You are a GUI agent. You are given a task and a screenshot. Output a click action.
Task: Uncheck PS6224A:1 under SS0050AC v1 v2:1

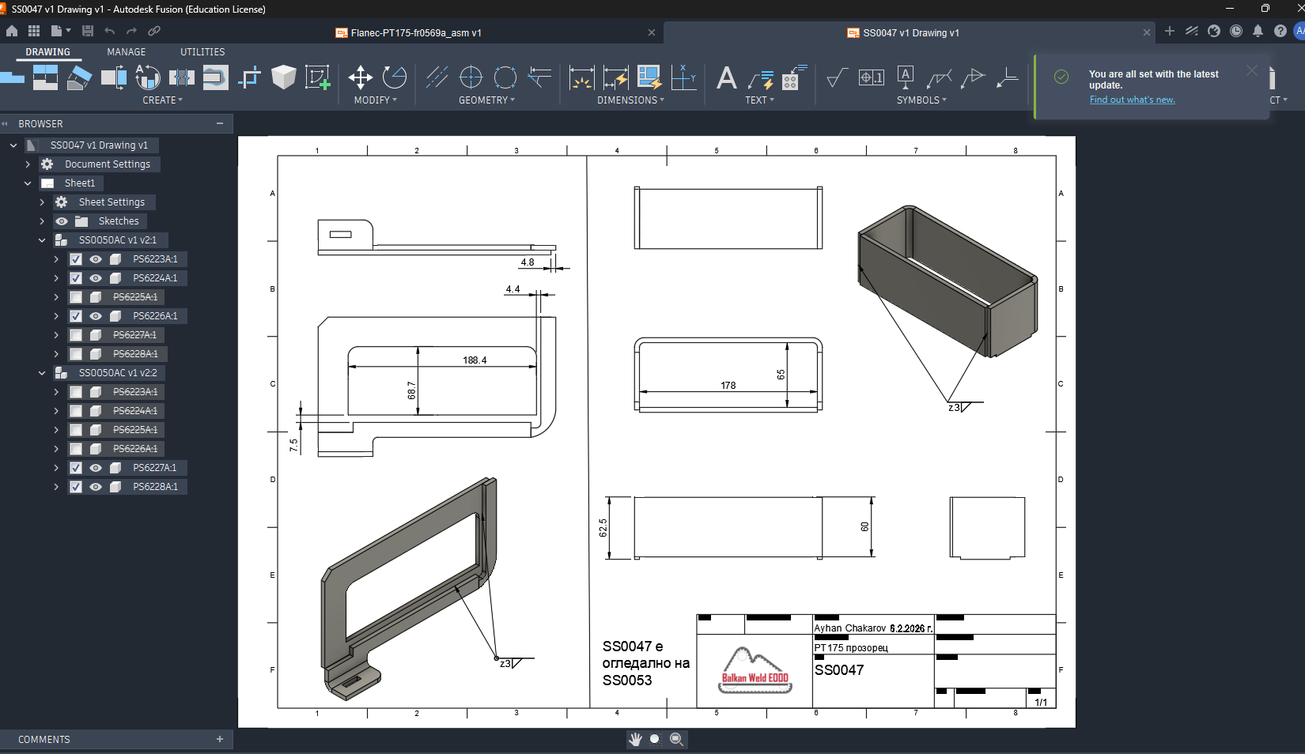click(76, 278)
